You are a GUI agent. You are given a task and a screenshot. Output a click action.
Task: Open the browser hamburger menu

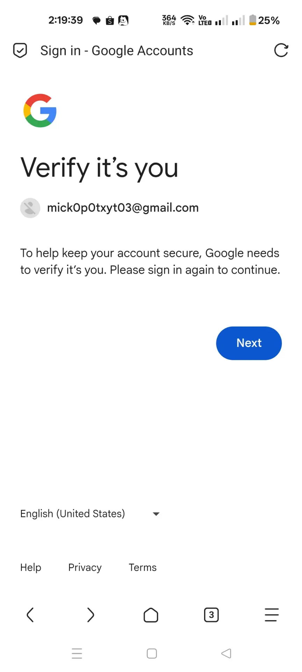coord(272,615)
